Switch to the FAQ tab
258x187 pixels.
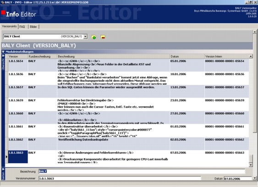(x=22, y=27)
